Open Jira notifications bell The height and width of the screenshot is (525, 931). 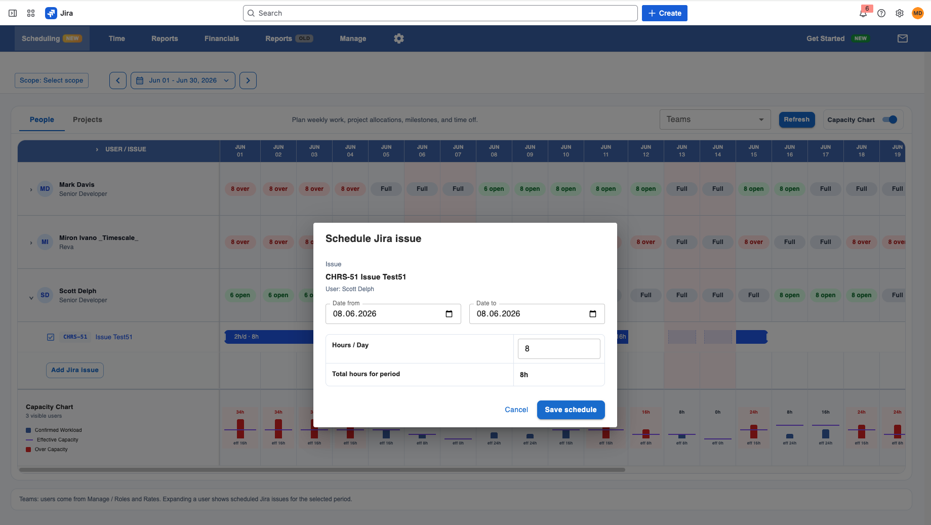[x=863, y=13]
